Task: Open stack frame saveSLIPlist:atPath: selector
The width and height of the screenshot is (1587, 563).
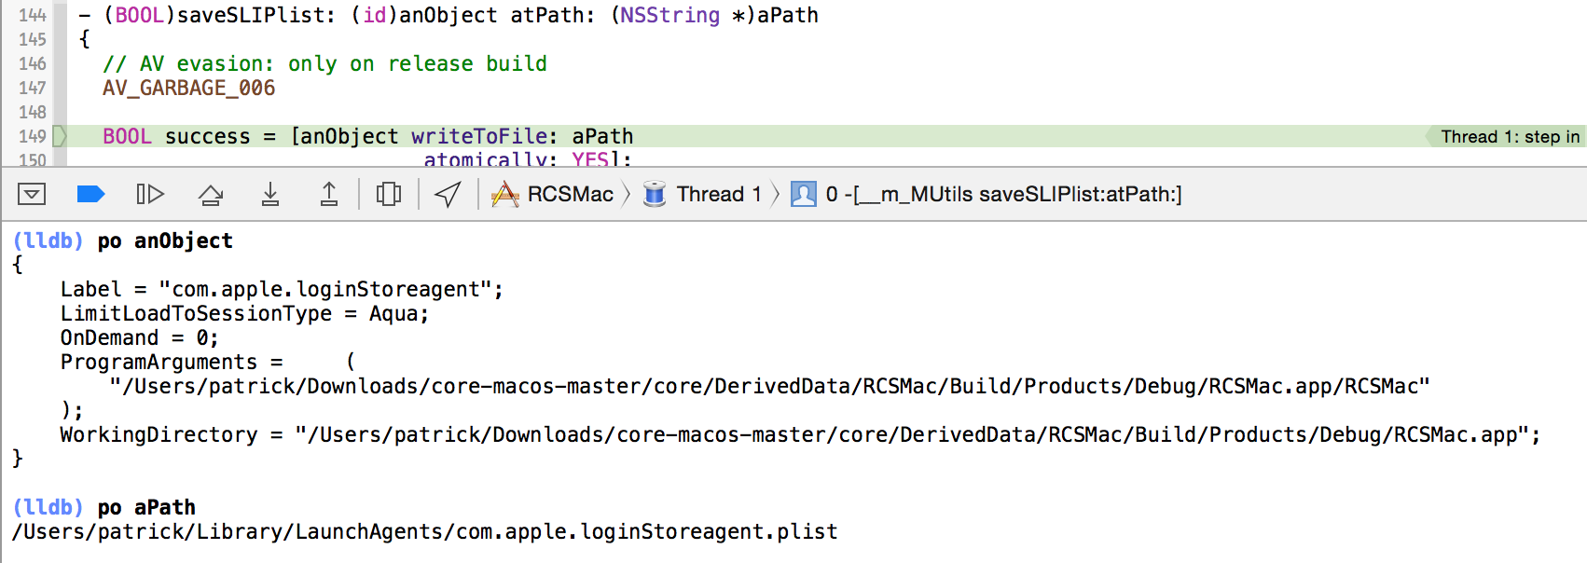Action: [x=1003, y=194]
